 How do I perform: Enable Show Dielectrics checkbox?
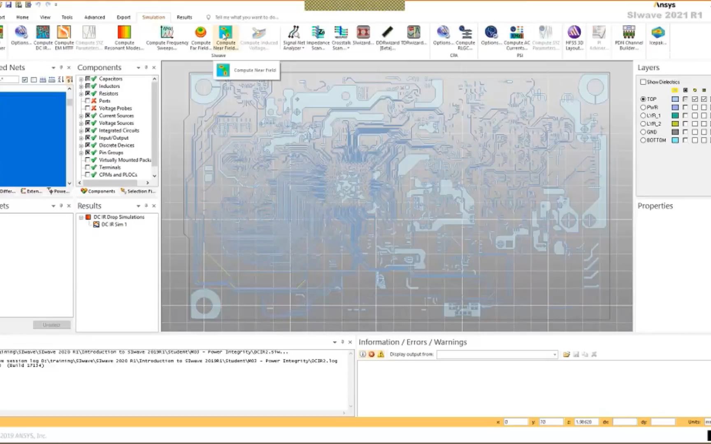pos(643,82)
